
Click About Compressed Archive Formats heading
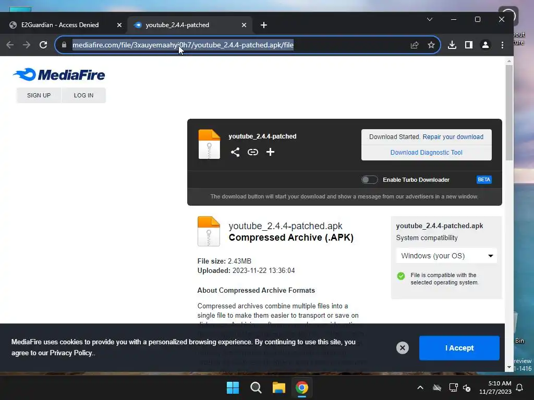(256, 291)
